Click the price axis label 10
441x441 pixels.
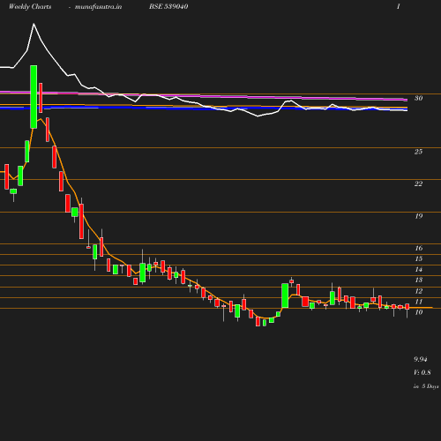pos(419,312)
